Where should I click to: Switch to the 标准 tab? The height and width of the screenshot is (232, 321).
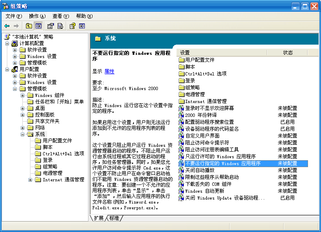tap(114, 218)
